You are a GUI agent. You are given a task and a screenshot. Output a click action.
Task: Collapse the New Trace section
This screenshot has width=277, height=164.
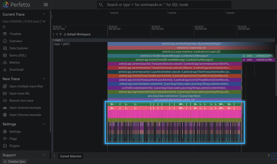(x=44, y=79)
